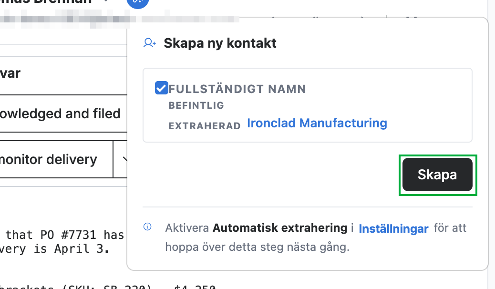Screen dimensions: 495x289
Task: Select the var section heading
Action: click(10, 73)
